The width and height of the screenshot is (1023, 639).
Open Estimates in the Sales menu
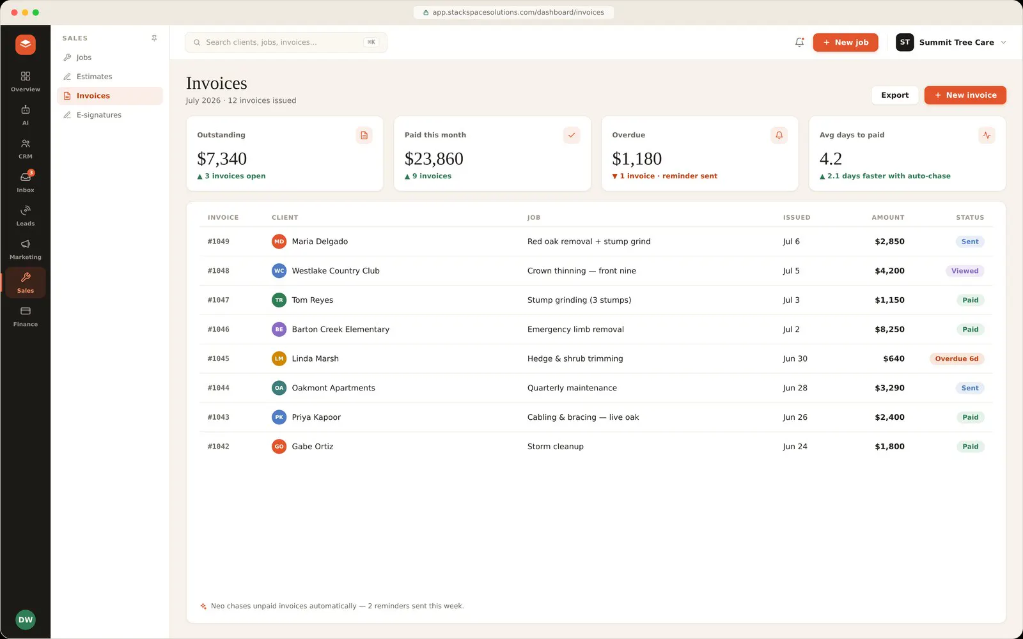(x=110, y=77)
